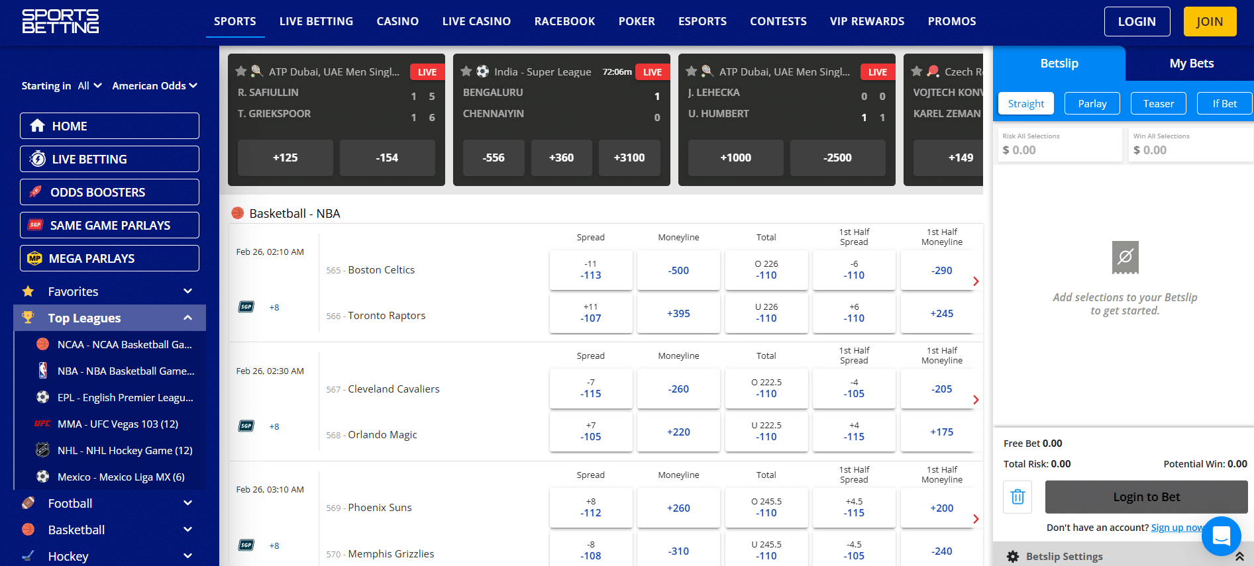Click the Login to Bet button
Viewport: 1254px width, 566px height.
tap(1146, 497)
